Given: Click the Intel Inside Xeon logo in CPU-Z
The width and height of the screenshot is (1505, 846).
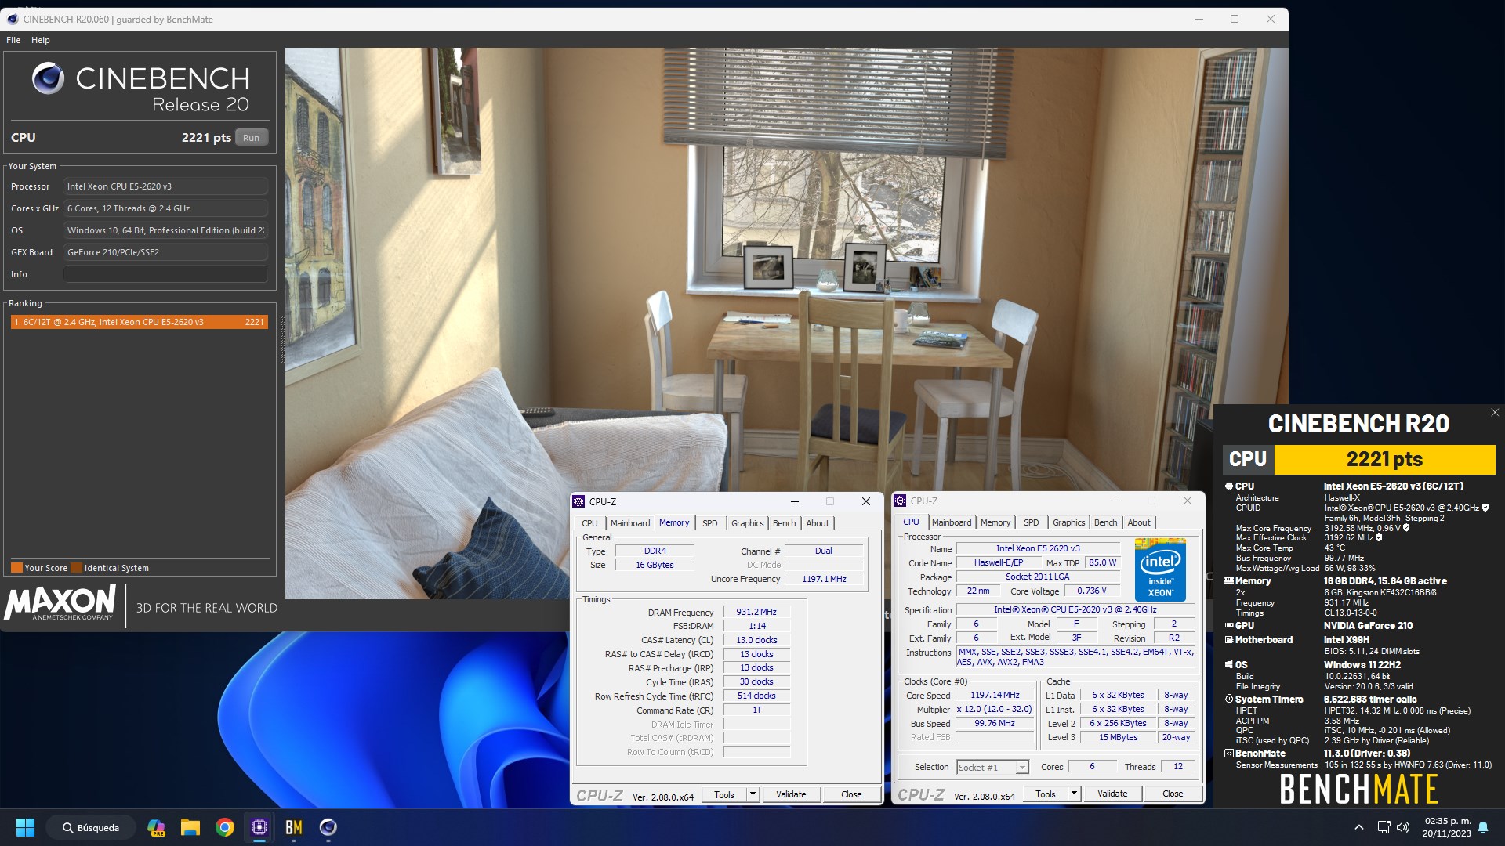Looking at the screenshot, I should 1160,569.
